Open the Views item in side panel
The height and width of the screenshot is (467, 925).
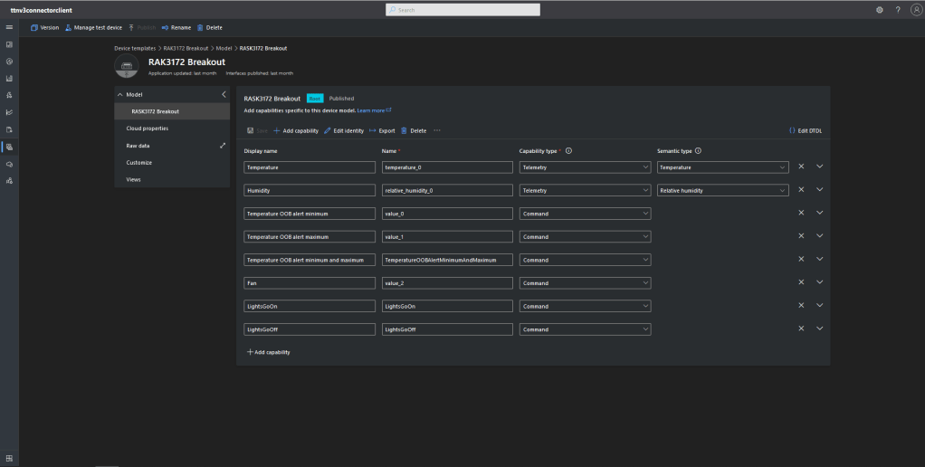coord(134,179)
